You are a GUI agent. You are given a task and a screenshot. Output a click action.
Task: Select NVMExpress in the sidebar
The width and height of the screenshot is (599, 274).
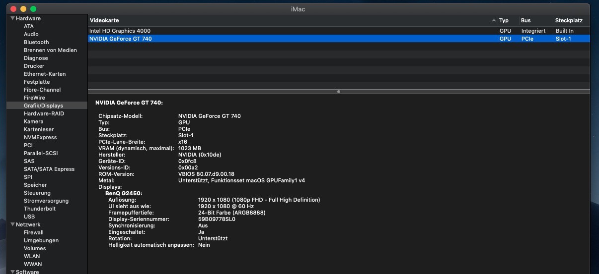click(x=40, y=137)
